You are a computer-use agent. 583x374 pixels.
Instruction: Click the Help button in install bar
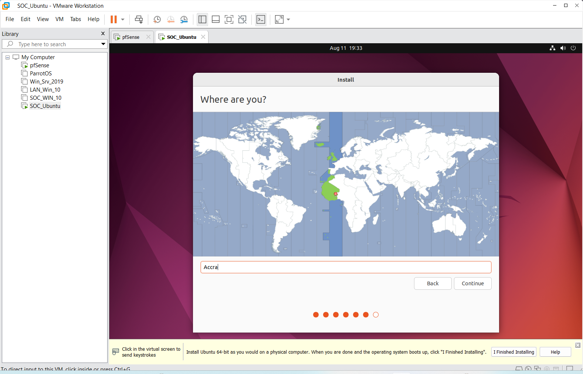pos(555,352)
